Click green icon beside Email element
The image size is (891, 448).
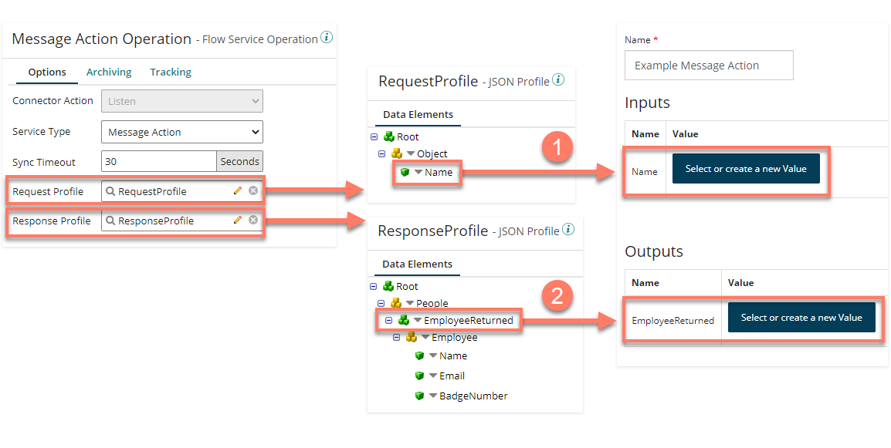tap(420, 376)
